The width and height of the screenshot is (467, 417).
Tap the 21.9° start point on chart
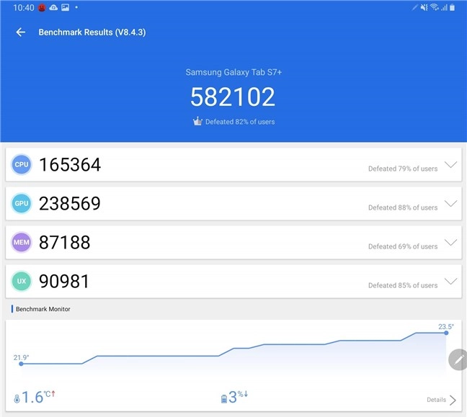21,364
